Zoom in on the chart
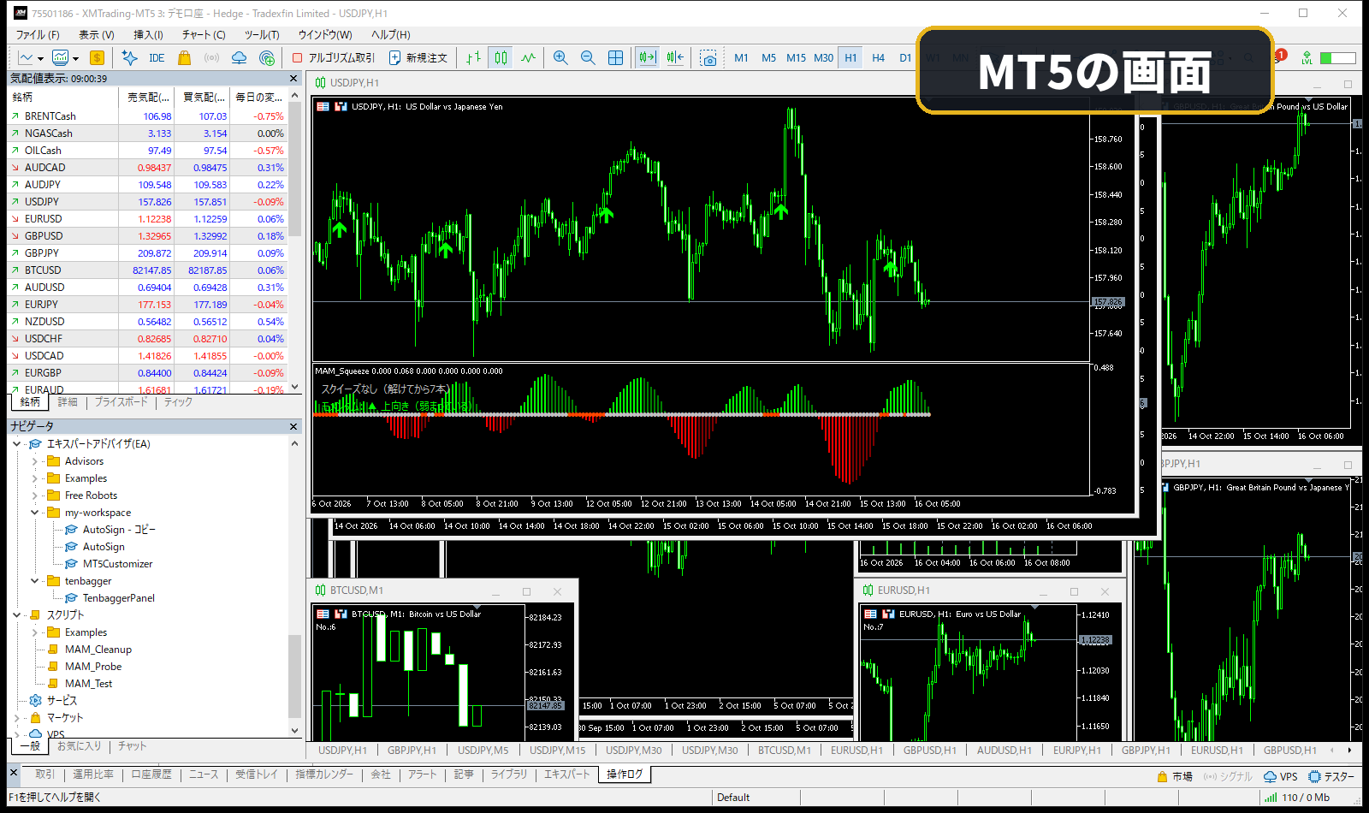 pos(560,58)
